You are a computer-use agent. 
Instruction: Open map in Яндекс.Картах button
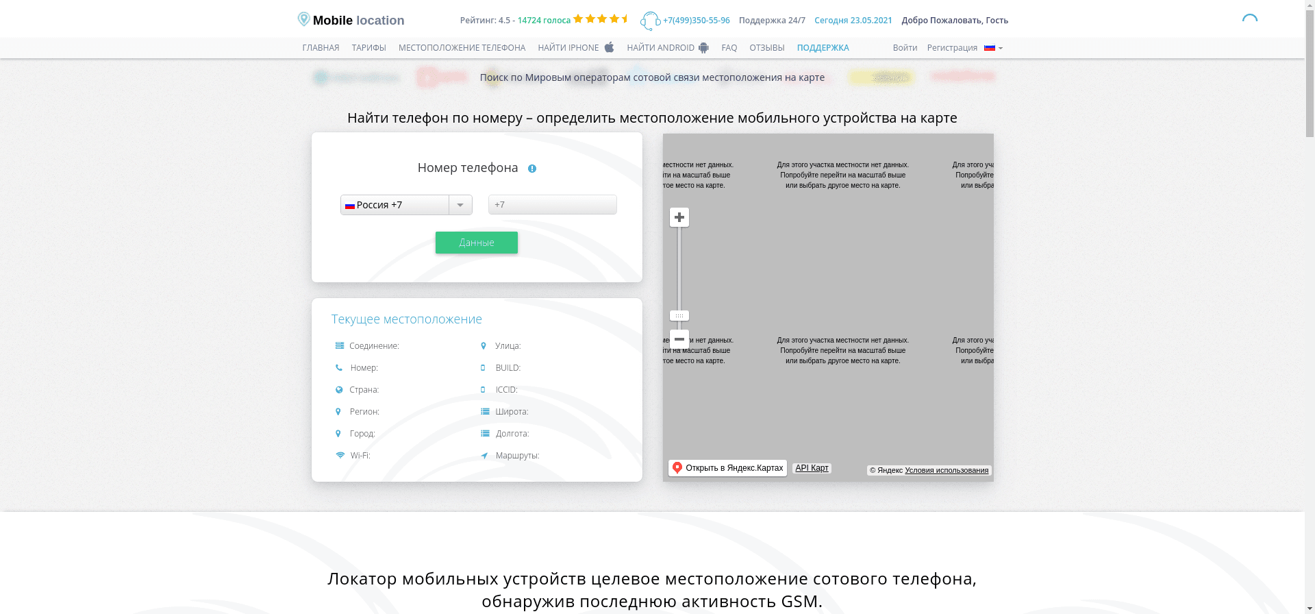727,468
